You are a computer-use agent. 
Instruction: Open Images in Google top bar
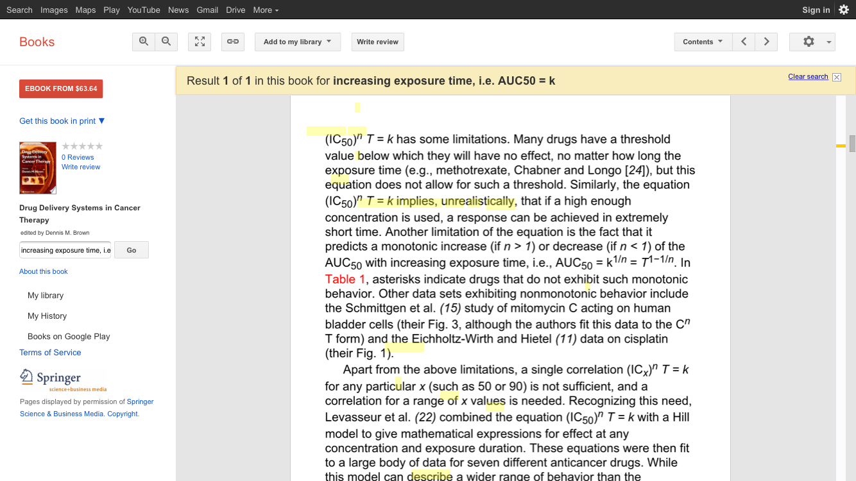pos(54,10)
